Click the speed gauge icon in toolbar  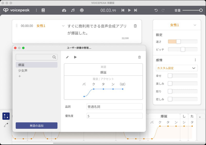pyautogui.click(x=64, y=10)
